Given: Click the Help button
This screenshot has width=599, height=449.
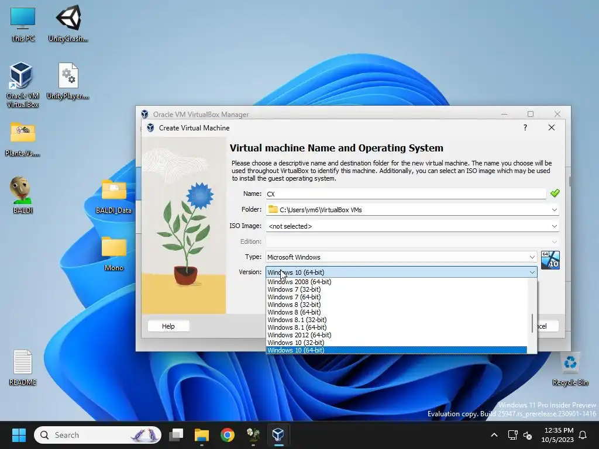Looking at the screenshot, I should coord(168,326).
